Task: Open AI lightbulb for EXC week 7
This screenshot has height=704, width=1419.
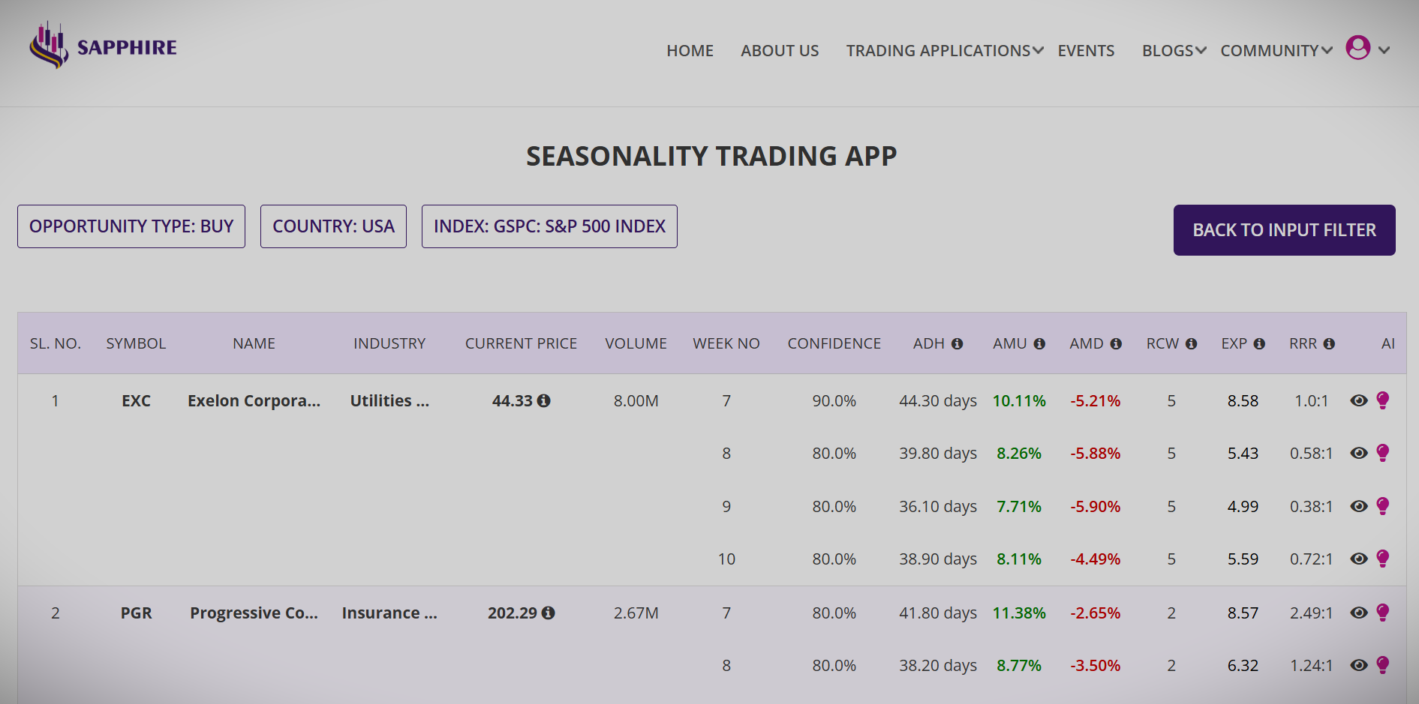Action: [x=1383, y=400]
